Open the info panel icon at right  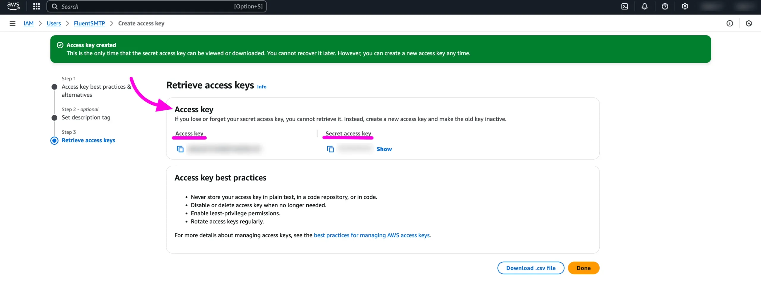click(x=730, y=23)
